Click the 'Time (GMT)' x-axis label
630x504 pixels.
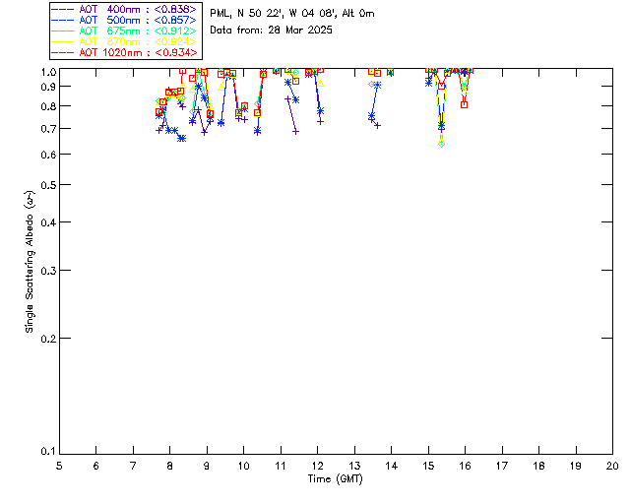(x=335, y=478)
